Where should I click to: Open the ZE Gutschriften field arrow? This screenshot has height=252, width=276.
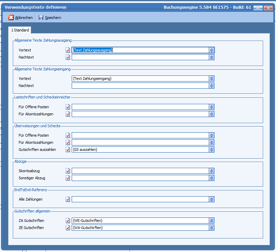(211, 228)
